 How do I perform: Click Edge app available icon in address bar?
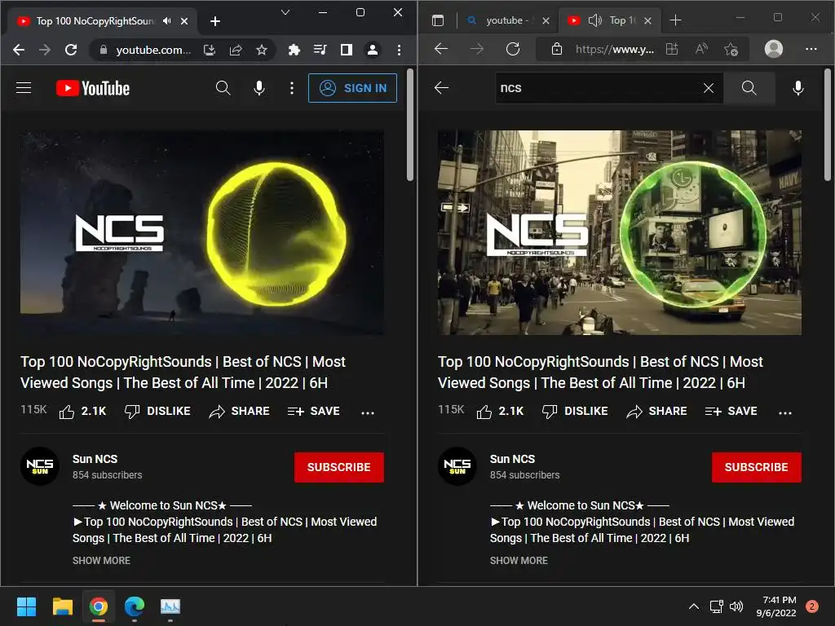coord(672,49)
